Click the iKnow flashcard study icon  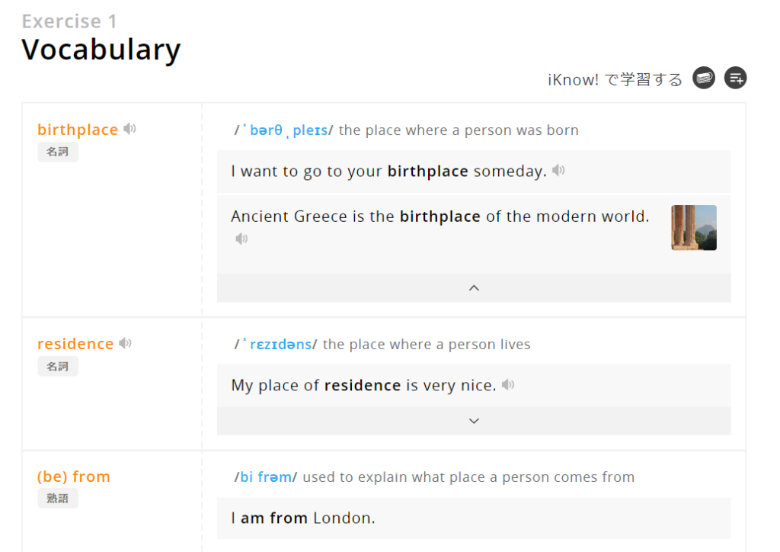tap(704, 78)
